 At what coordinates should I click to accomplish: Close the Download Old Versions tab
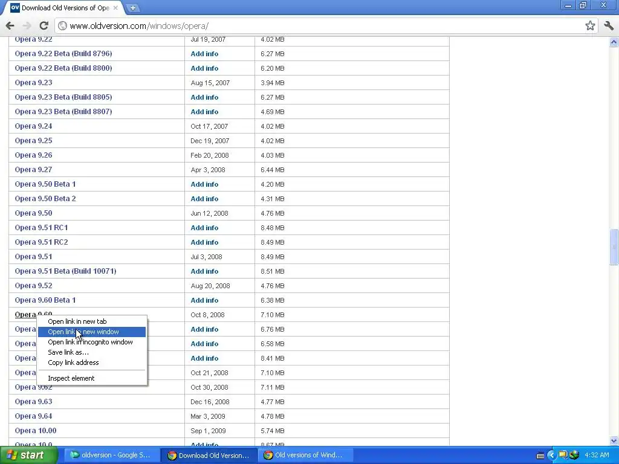coord(115,7)
